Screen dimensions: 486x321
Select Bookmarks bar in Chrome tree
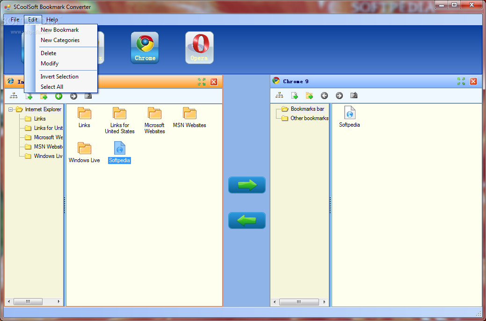[307, 109]
